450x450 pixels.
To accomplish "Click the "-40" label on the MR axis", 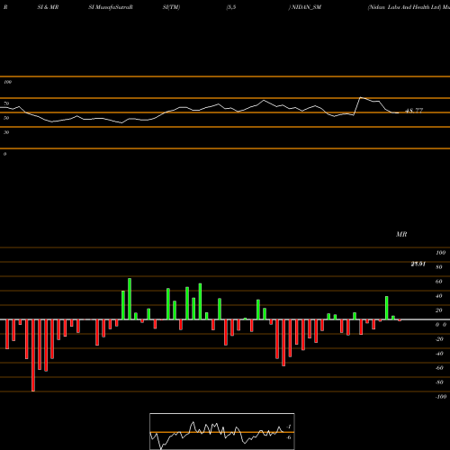I will point(439,354).
